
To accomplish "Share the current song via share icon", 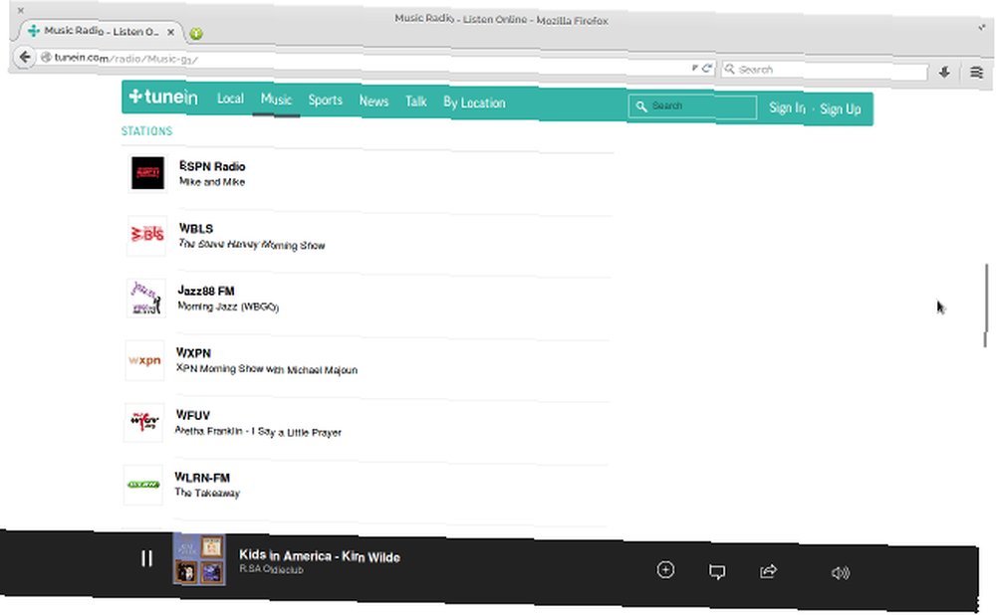I will pyautogui.click(x=769, y=572).
